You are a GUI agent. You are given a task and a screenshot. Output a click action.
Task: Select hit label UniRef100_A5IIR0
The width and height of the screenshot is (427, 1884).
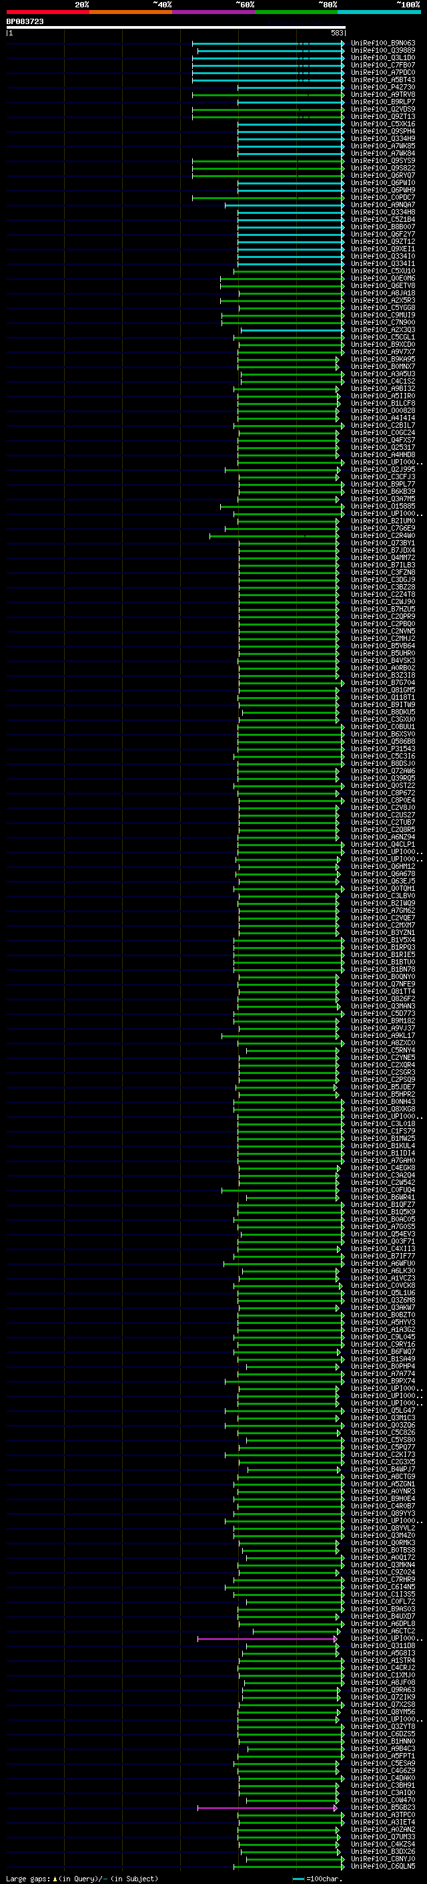pyautogui.click(x=383, y=396)
